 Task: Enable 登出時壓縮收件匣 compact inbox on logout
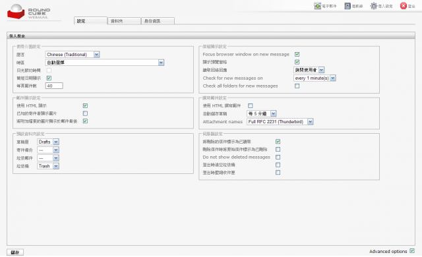(x=278, y=173)
